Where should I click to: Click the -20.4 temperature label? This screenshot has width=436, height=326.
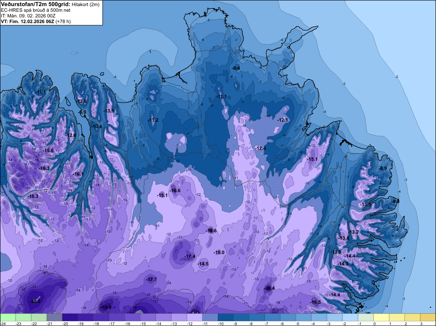click(x=269, y=288)
